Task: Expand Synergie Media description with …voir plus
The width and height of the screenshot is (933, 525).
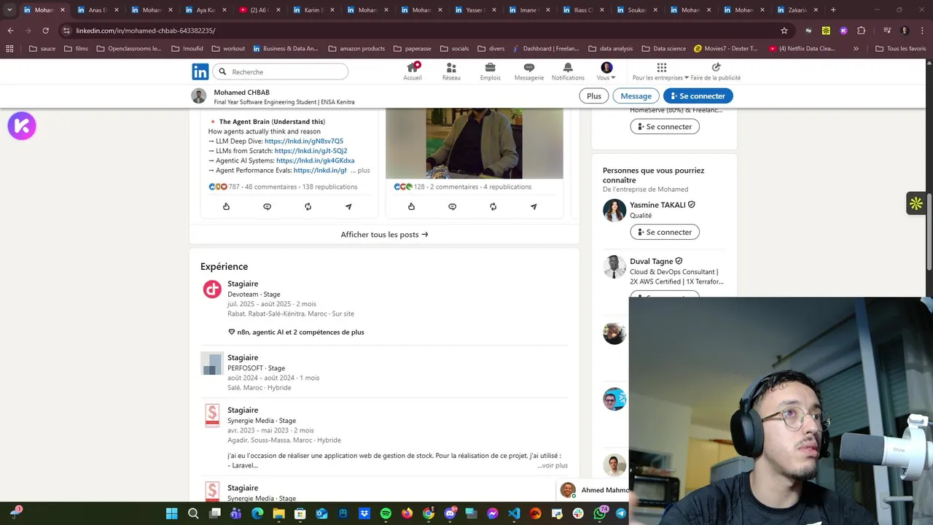Action: tap(553, 465)
